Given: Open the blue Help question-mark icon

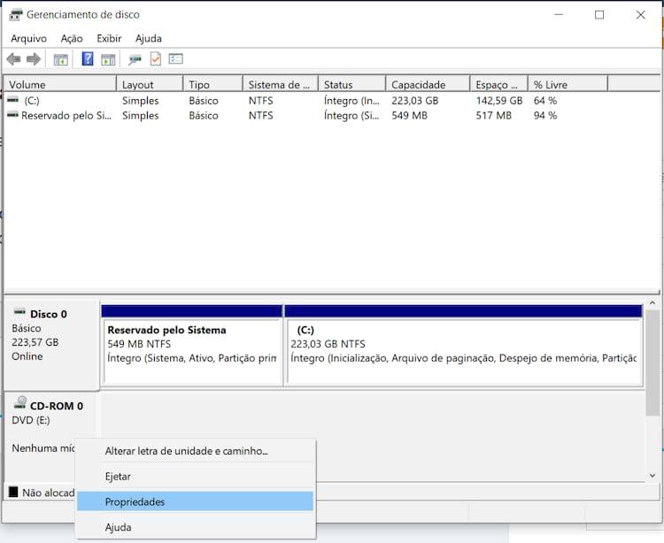Looking at the screenshot, I should click(x=88, y=58).
